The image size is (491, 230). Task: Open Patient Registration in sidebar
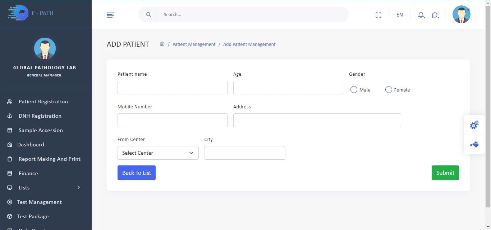(x=43, y=102)
